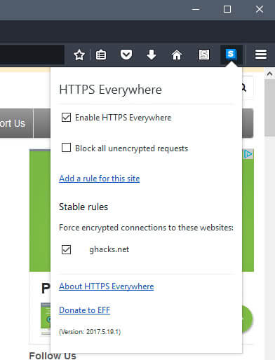
Task: Click the vertical scrollbar thumb
Action: tap(269, 107)
